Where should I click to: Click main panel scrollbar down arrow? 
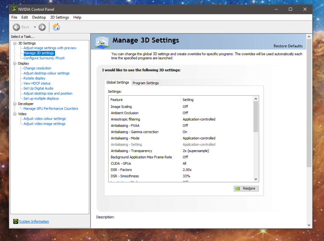click(x=309, y=225)
